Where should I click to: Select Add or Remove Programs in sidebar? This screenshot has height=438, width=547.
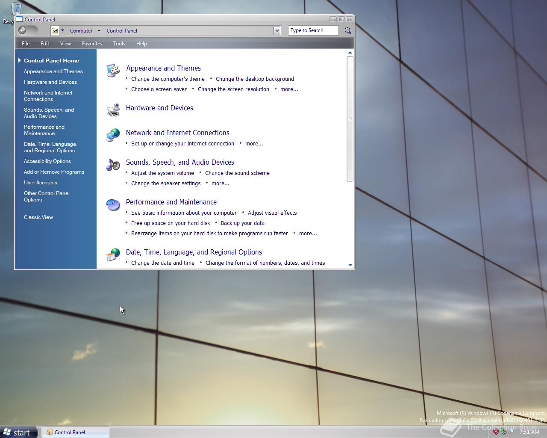54,172
